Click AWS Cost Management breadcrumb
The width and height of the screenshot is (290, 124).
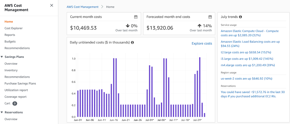(82, 7)
